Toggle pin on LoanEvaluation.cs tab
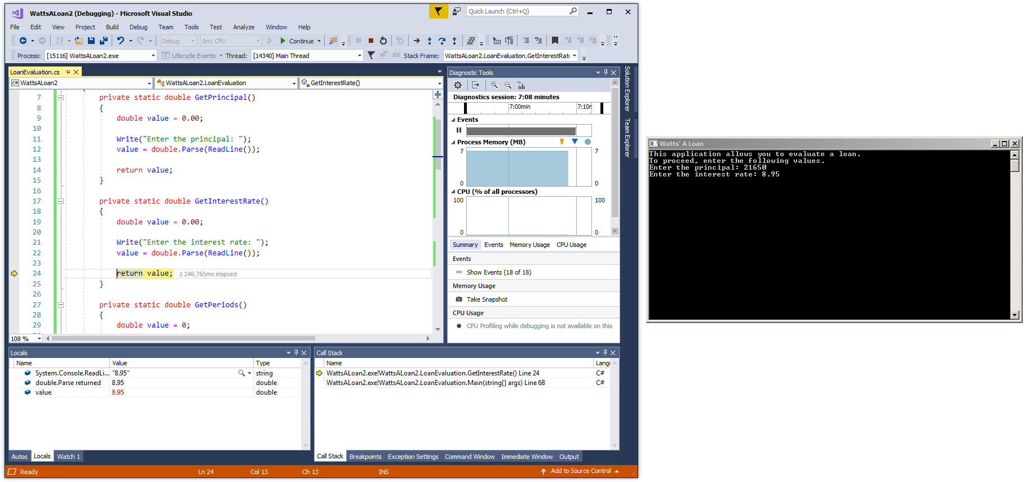1025x482 pixels. [68, 72]
